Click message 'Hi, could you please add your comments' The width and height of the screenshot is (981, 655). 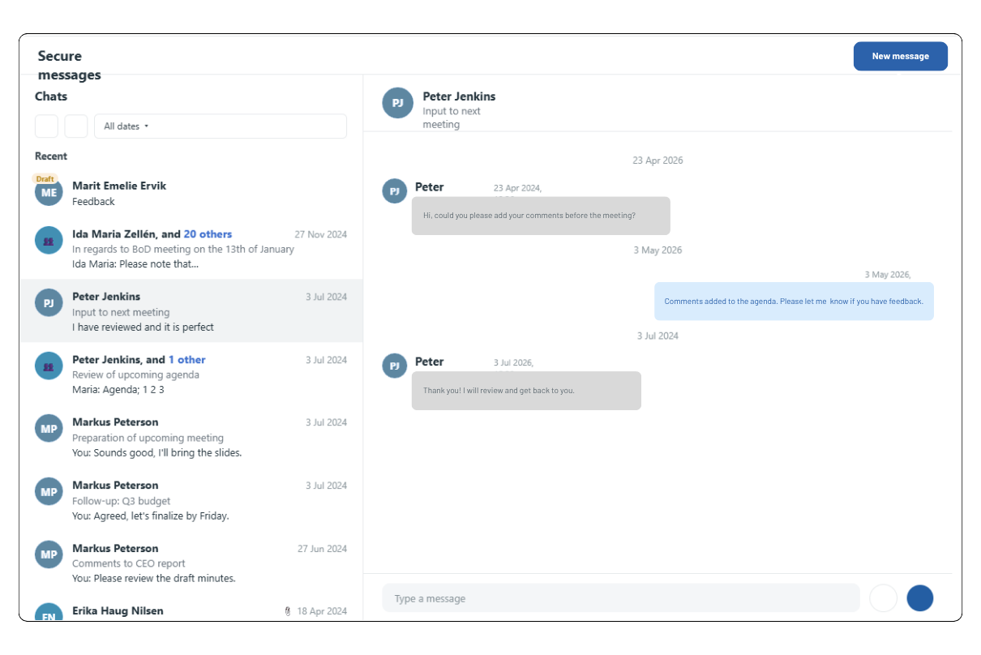[541, 216]
